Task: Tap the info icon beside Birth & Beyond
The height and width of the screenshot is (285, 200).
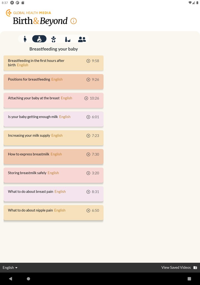Action: click(74, 21)
